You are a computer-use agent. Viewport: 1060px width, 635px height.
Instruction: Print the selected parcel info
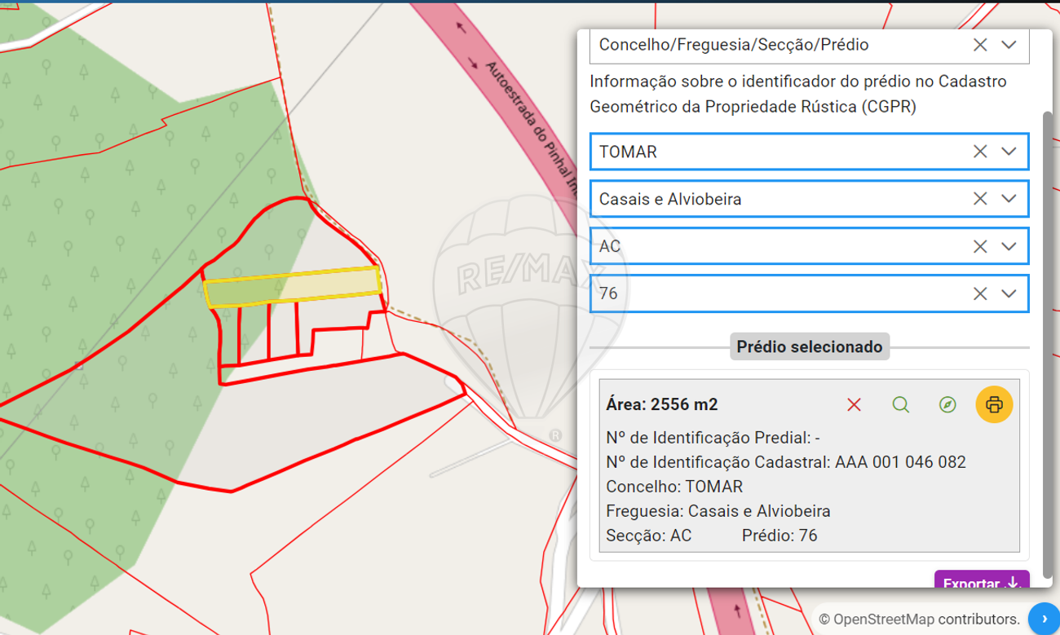[994, 404]
